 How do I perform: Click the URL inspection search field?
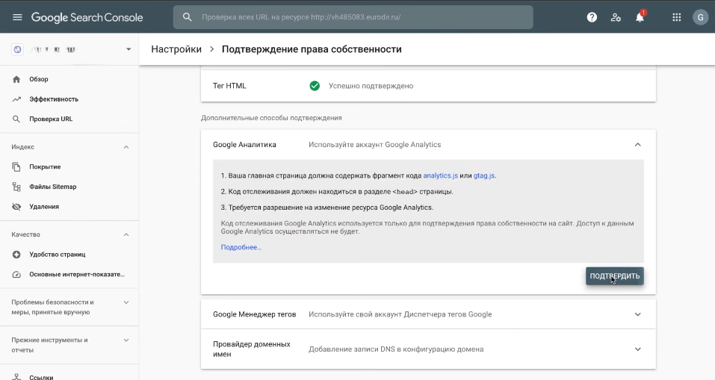(353, 17)
